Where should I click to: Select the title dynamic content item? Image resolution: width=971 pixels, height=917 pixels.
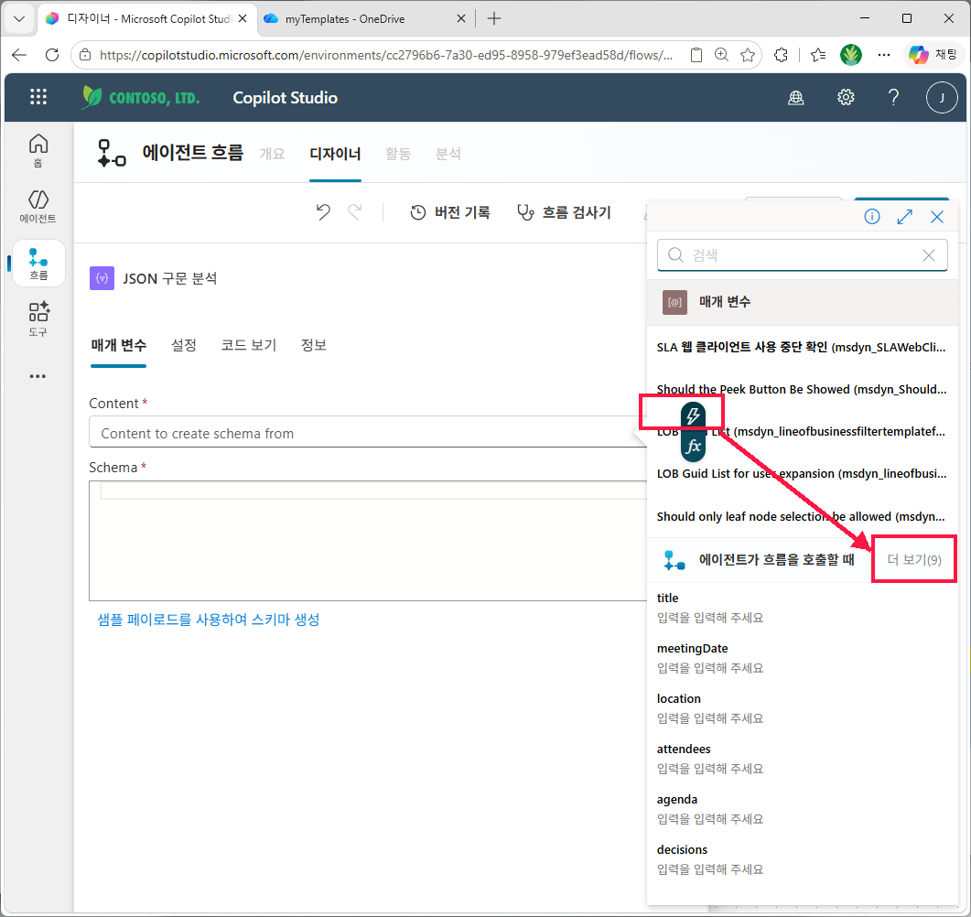coord(802,608)
